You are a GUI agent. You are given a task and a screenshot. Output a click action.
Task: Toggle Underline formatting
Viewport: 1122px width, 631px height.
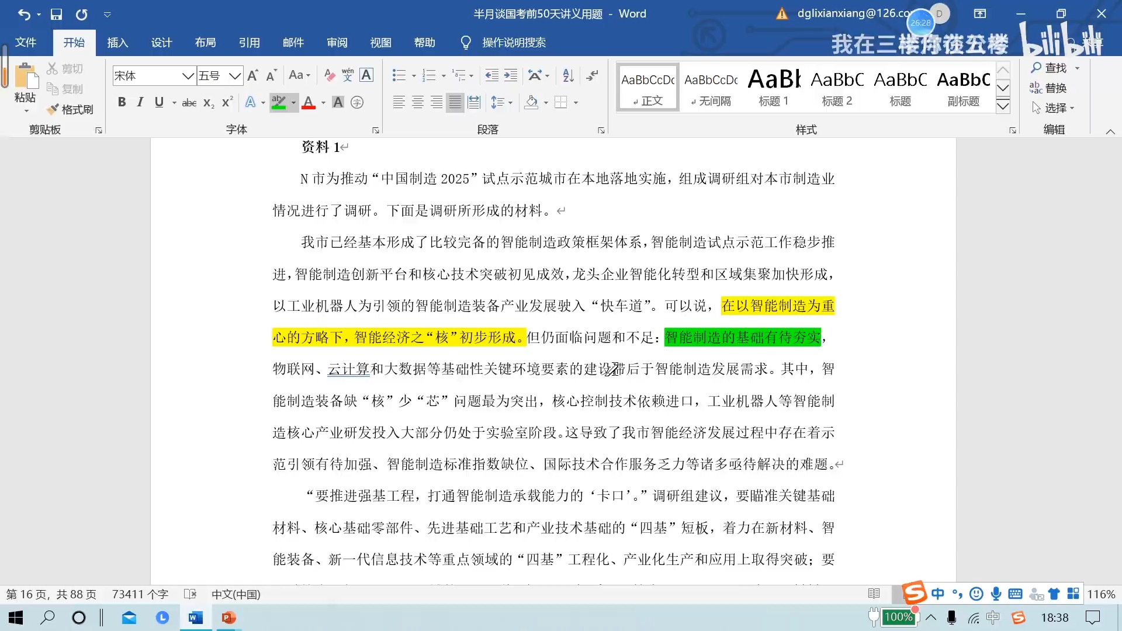coord(159,103)
